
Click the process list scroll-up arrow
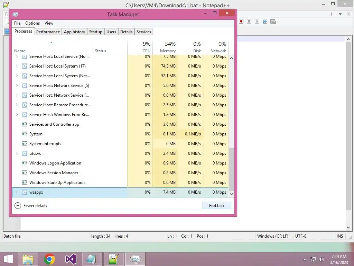[231, 58]
